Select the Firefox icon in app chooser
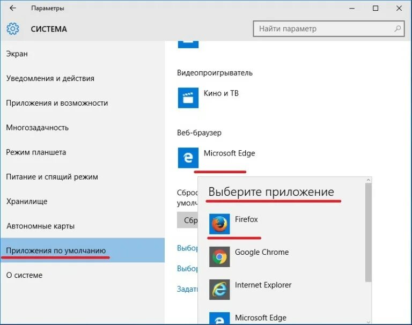Screen dimensions: 412x325 click(x=219, y=224)
